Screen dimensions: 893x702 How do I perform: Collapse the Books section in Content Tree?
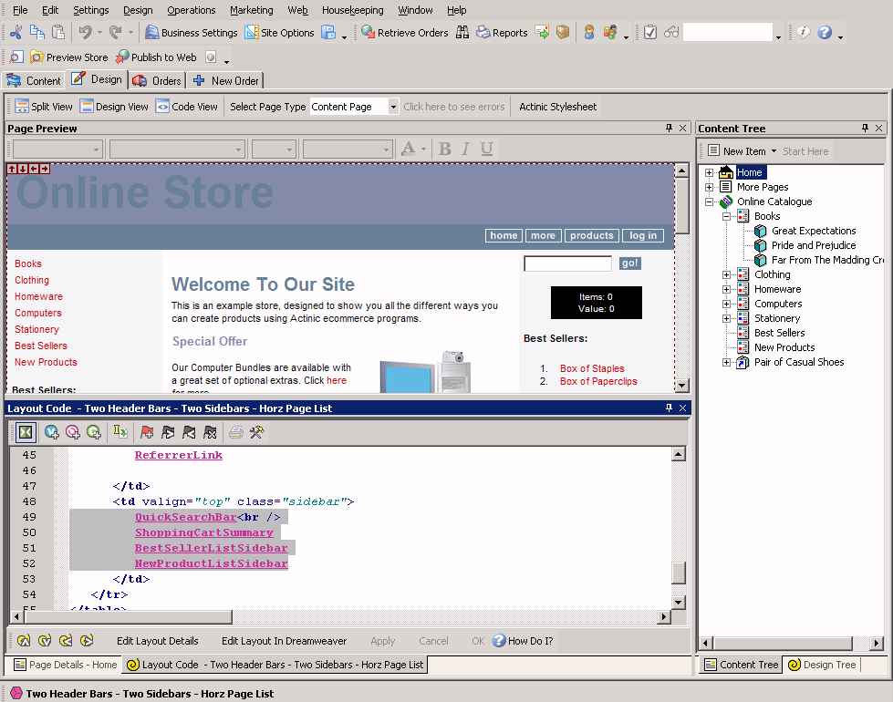(x=727, y=216)
